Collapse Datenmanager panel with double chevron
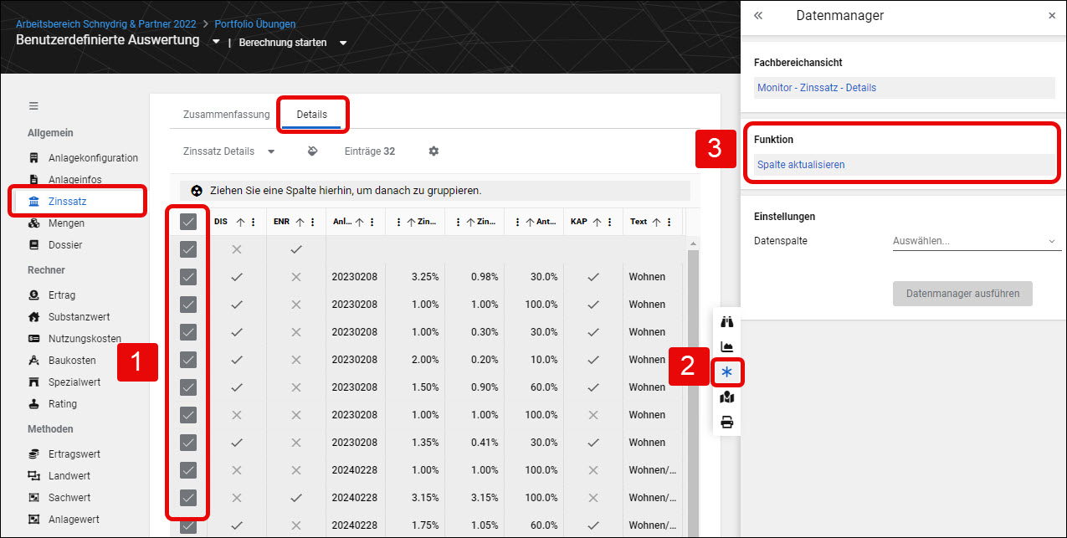This screenshot has height=538, width=1067. point(758,15)
